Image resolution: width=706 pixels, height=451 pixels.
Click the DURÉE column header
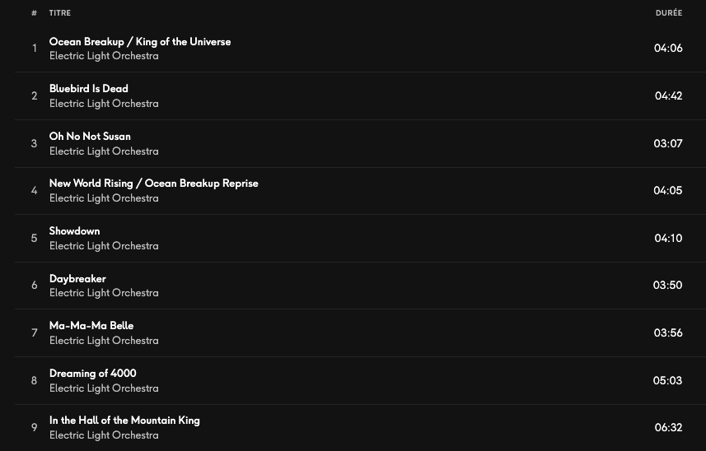click(668, 13)
